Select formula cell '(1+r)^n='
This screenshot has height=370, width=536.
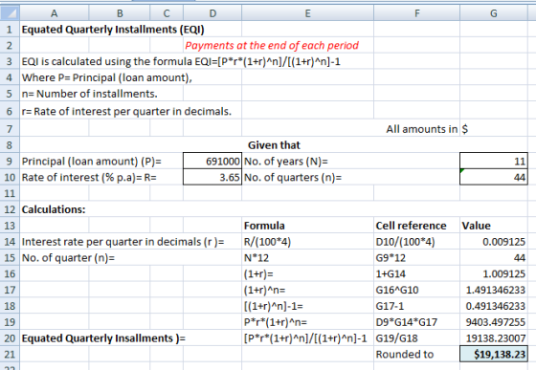[x=264, y=290]
